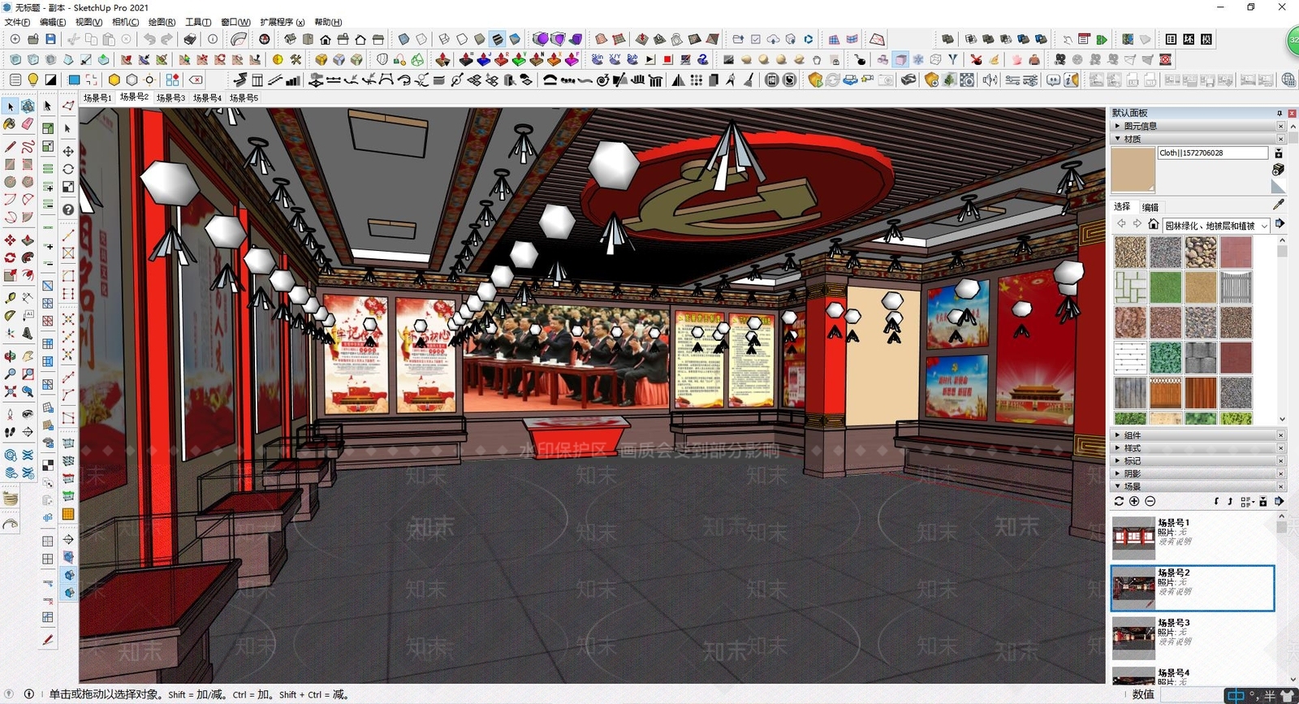Expand the 样式 panel
This screenshot has height=704, width=1299.
tap(1197, 448)
